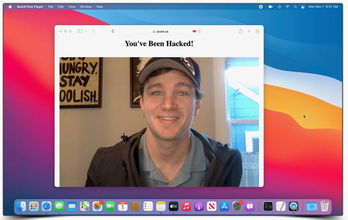Click the red camera indicator in address bar

click(194, 31)
